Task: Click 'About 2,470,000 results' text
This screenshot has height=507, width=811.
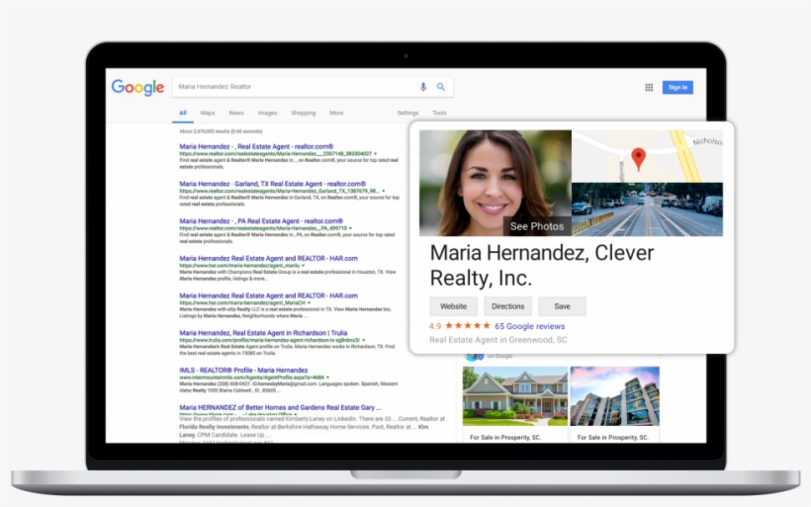Action: [x=221, y=131]
